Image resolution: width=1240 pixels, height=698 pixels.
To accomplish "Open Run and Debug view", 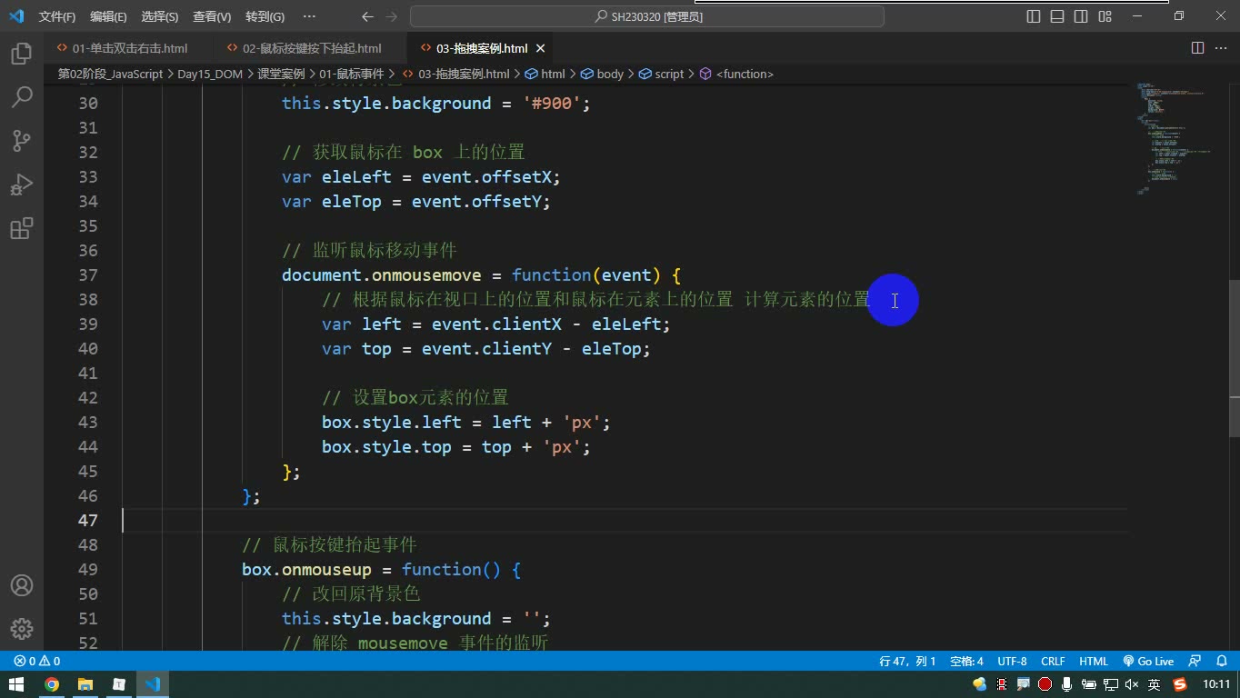I will click(x=22, y=184).
